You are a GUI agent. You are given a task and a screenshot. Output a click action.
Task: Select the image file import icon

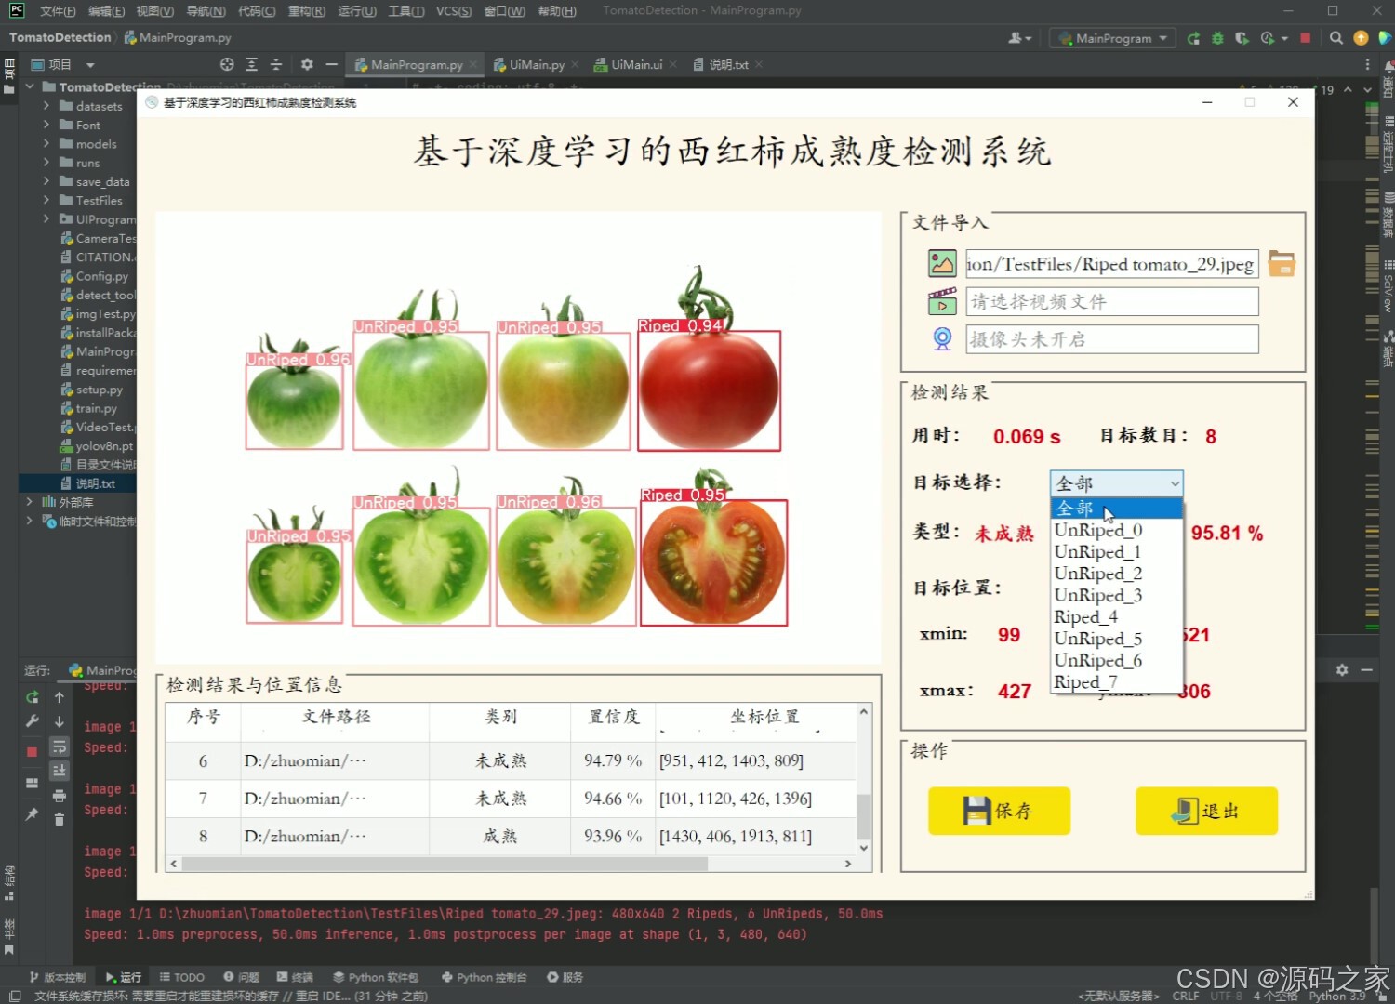(941, 263)
